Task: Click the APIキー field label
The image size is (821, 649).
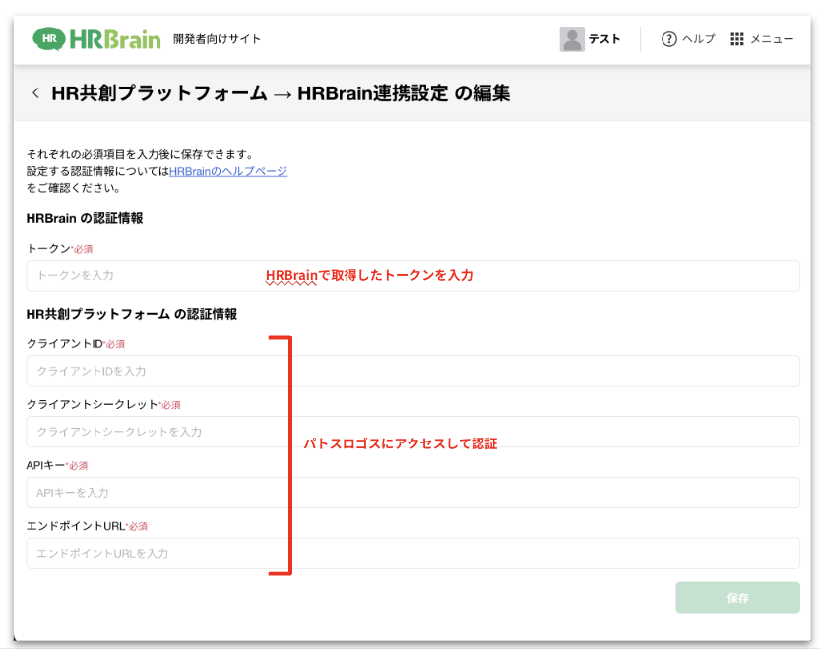Action: point(45,465)
